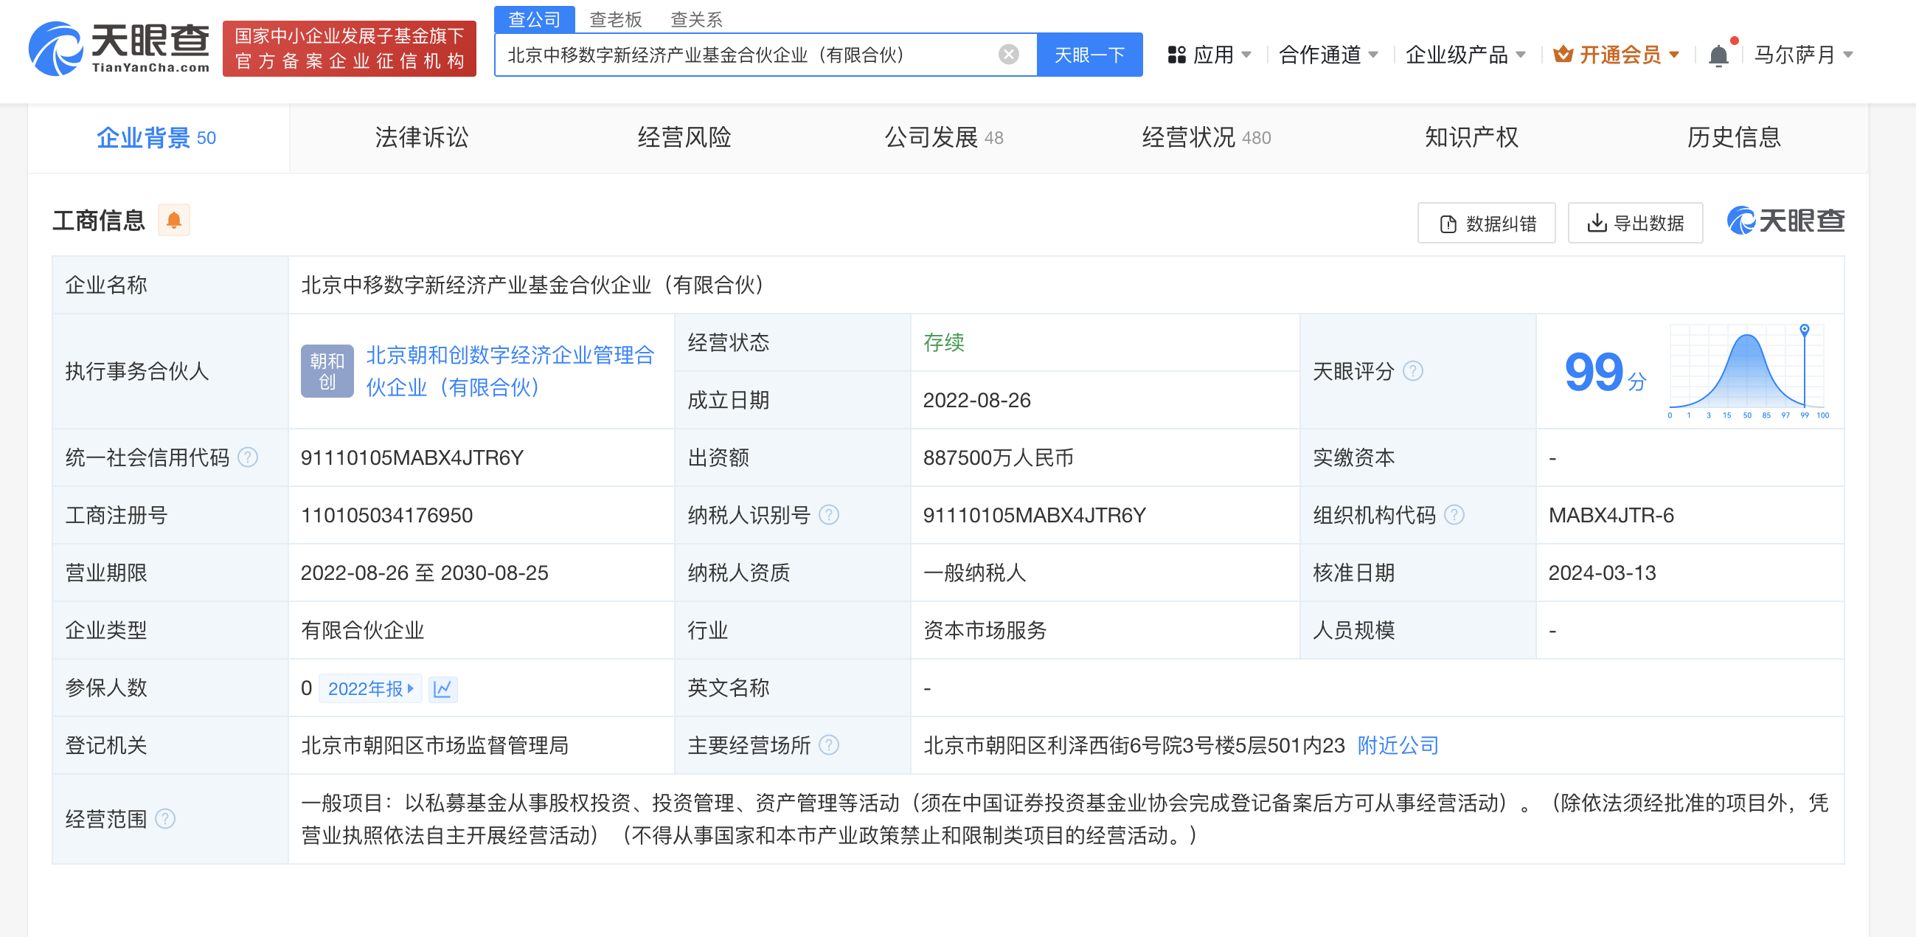1916x937 pixels.
Task: Click the help icon beside 经营范围
Action: coord(165,819)
